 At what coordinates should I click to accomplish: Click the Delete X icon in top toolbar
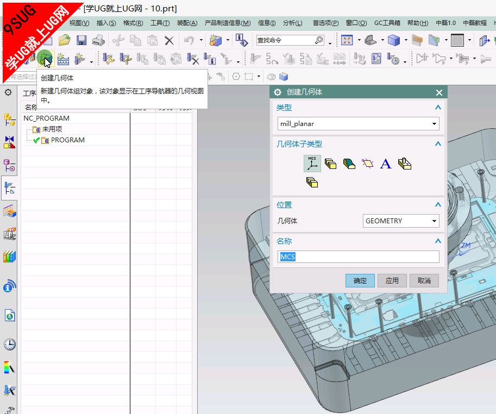click(169, 41)
